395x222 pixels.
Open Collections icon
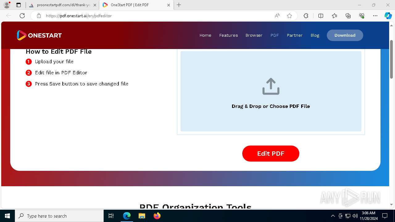(348, 16)
